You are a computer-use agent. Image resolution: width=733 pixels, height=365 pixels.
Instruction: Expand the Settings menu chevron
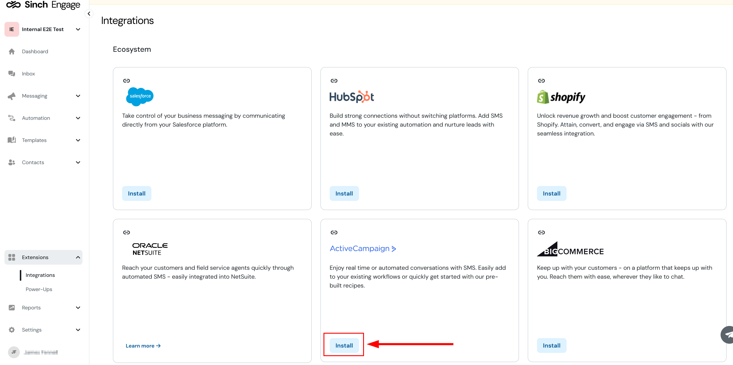(x=78, y=330)
